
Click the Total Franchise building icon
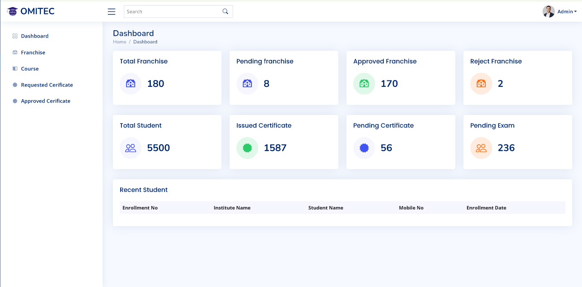[x=130, y=83]
